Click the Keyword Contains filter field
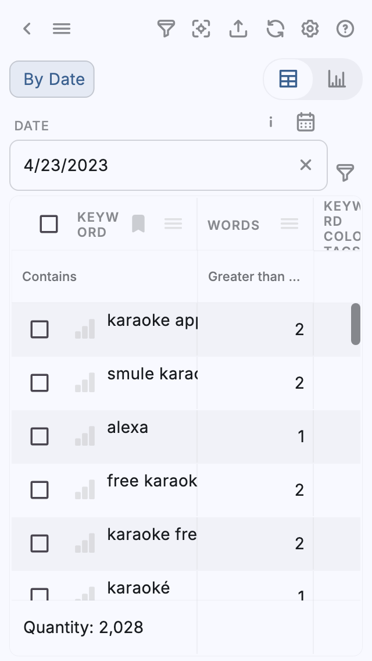The height and width of the screenshot is (661, 372). click(105, 276)
